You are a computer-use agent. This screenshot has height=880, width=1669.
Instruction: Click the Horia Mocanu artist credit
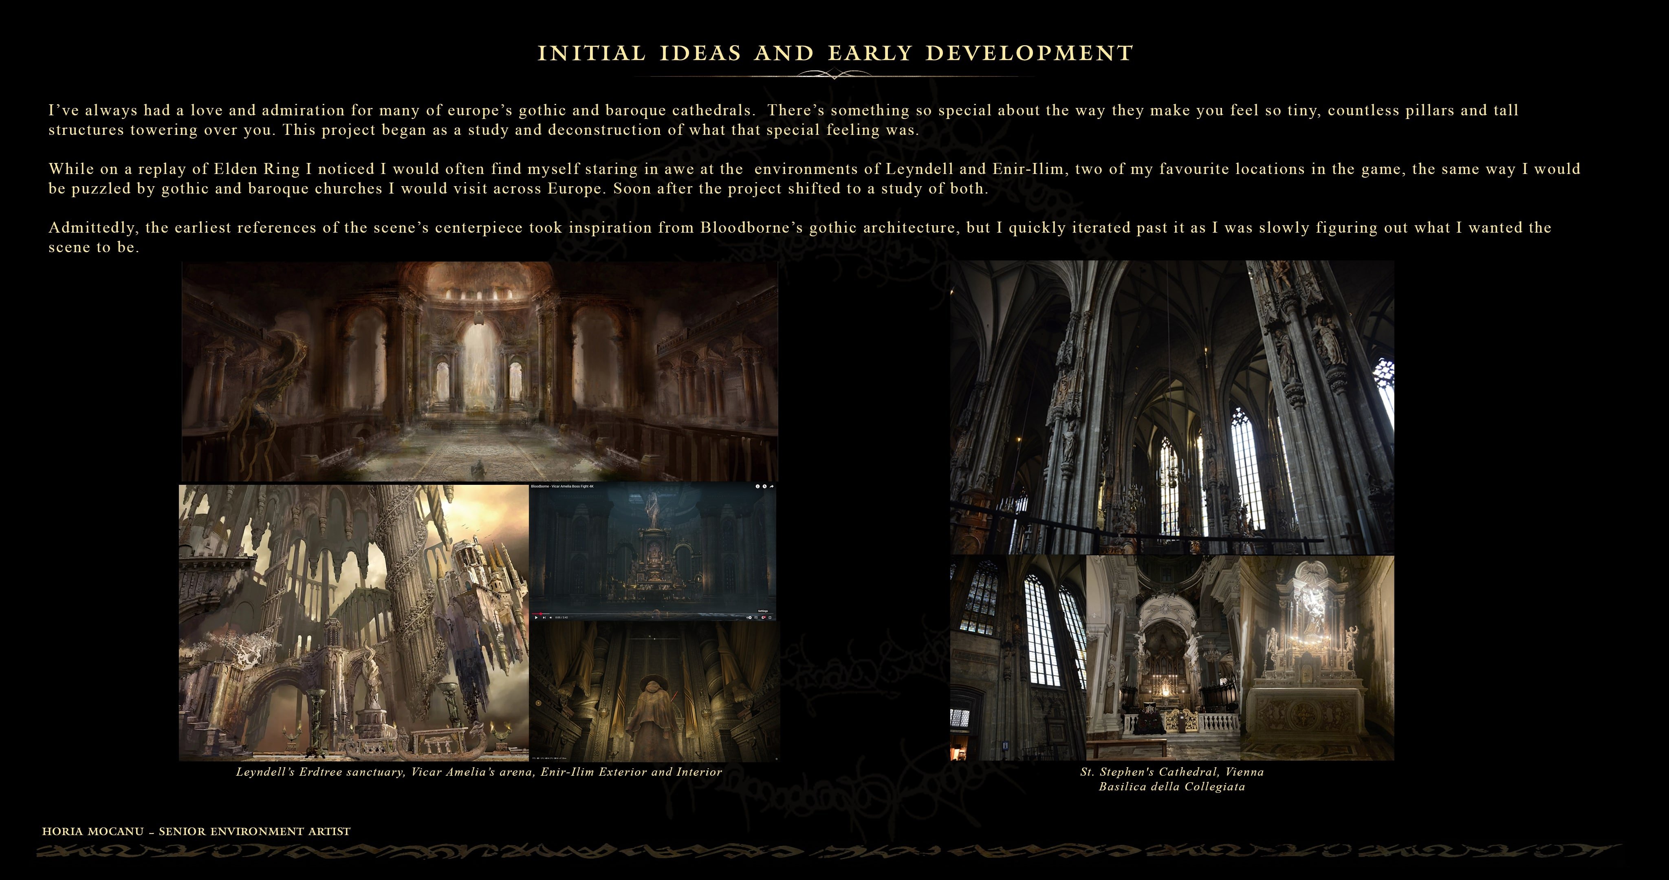click(x=196, y=831)
